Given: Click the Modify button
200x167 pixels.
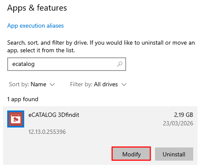Looking at the screenshot, I should [x=131, y=154].
